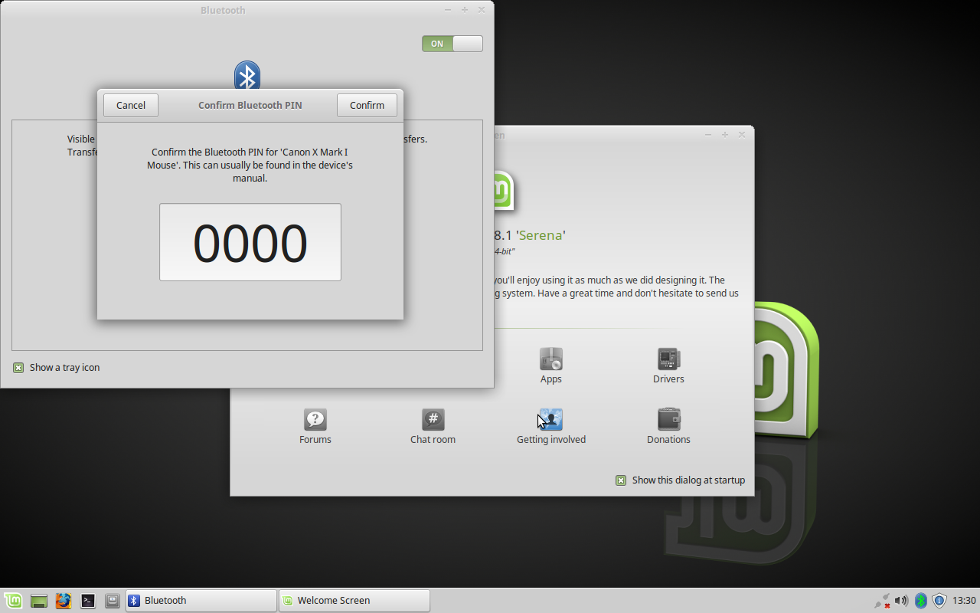Viewport: 980px width, 613px height.
Task: Uncheck 'Show this dialog at startup'
Action: tap(620, 480)
